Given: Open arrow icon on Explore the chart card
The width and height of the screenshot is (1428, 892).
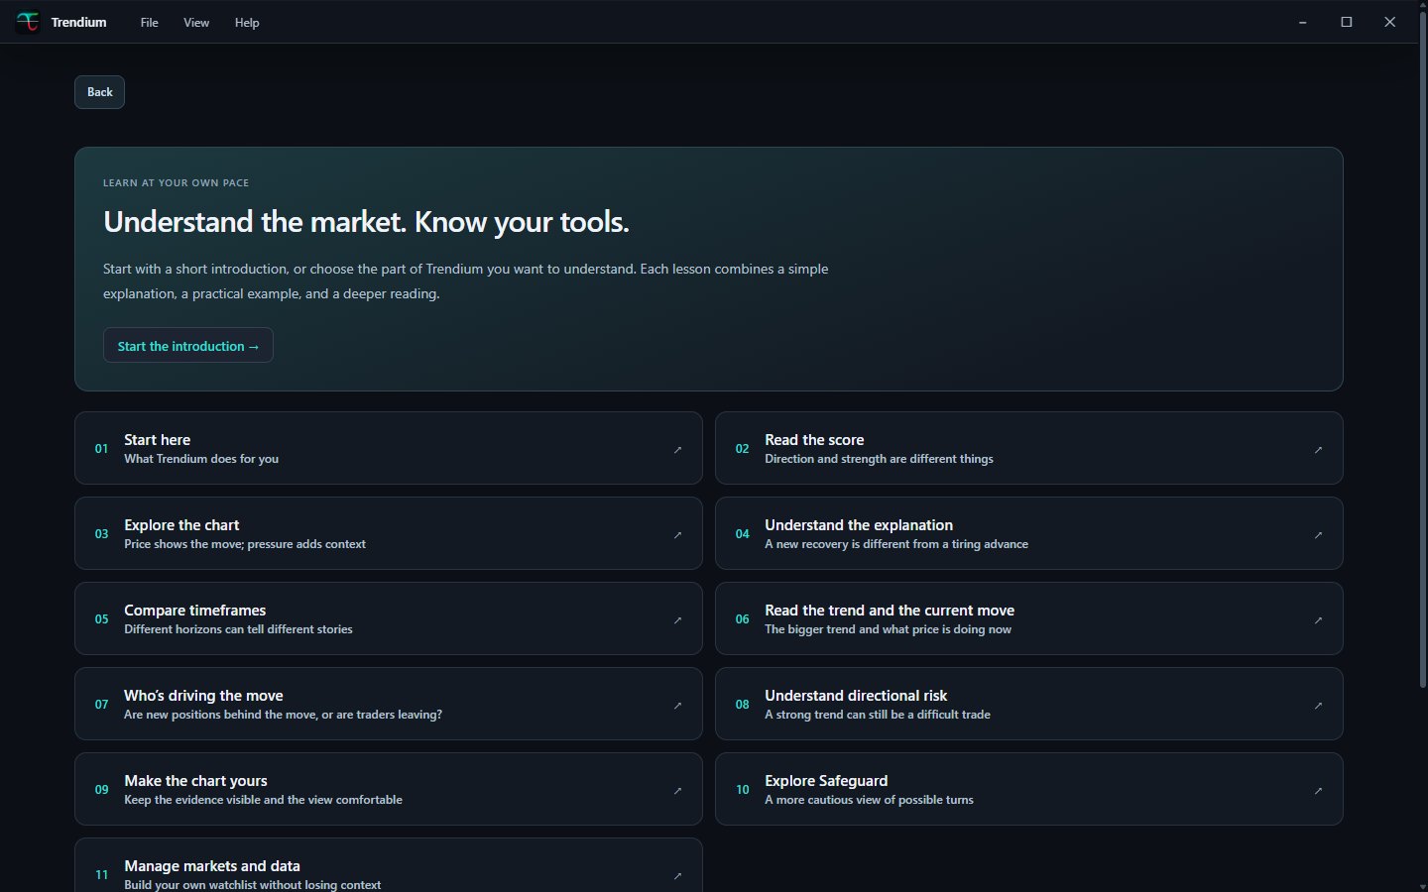Looking at the screenshot, I should pos(677,535).
